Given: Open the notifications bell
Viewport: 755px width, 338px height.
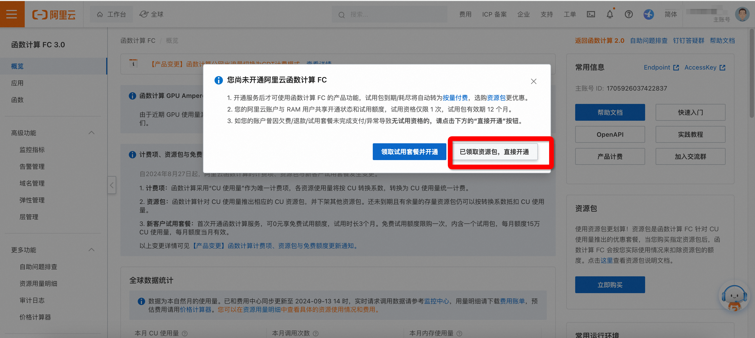Looking at the screenshot, I should 610,14.
